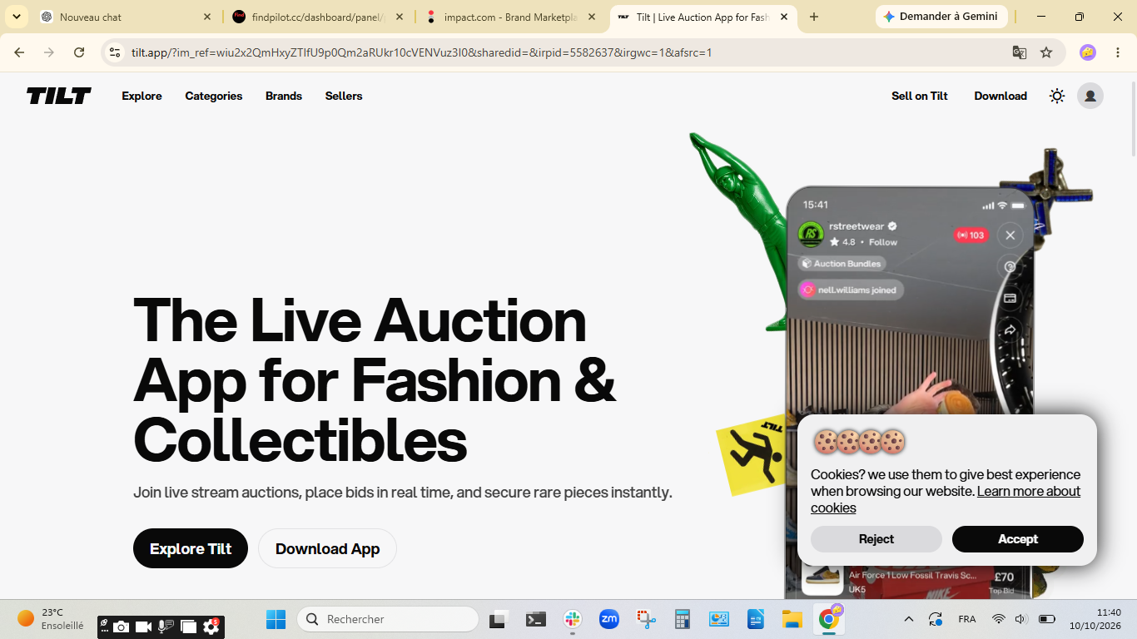Switch to the impact.com Brand Marketplace tab

pos(511,17)
